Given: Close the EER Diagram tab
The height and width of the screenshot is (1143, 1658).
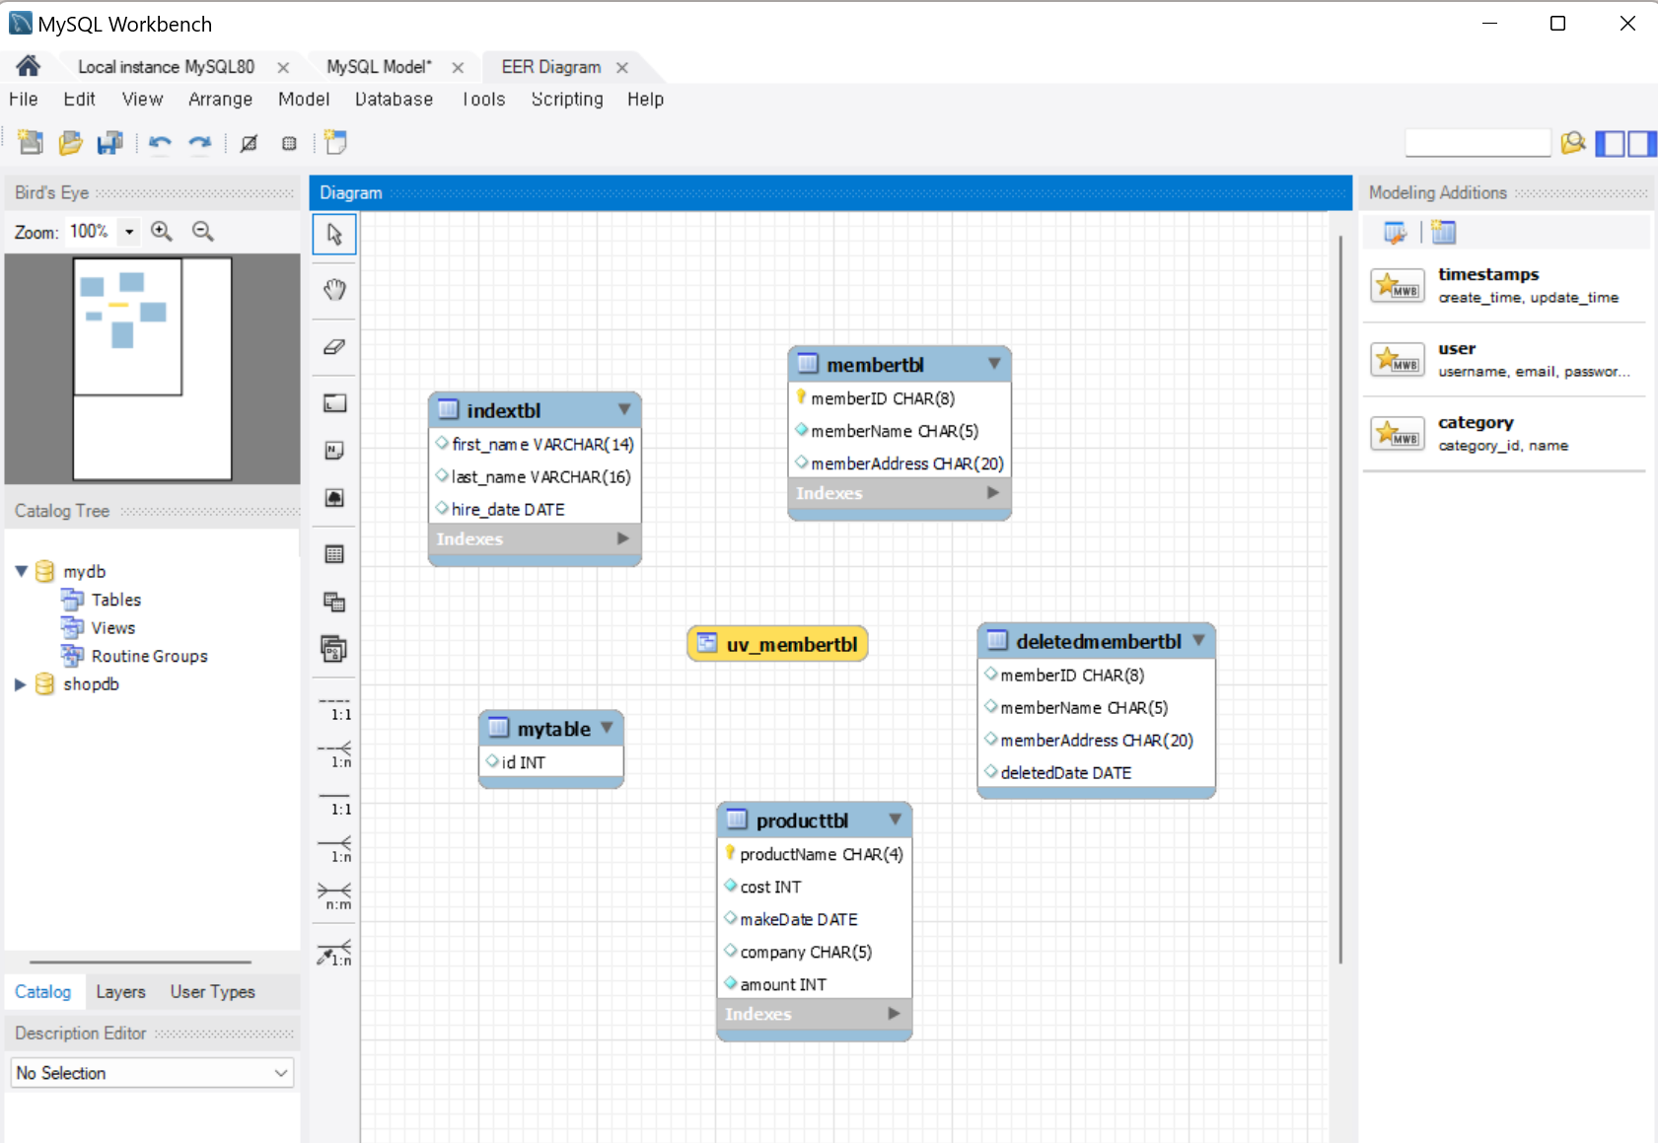Looking at the screenshot, I should pos(622,68).
